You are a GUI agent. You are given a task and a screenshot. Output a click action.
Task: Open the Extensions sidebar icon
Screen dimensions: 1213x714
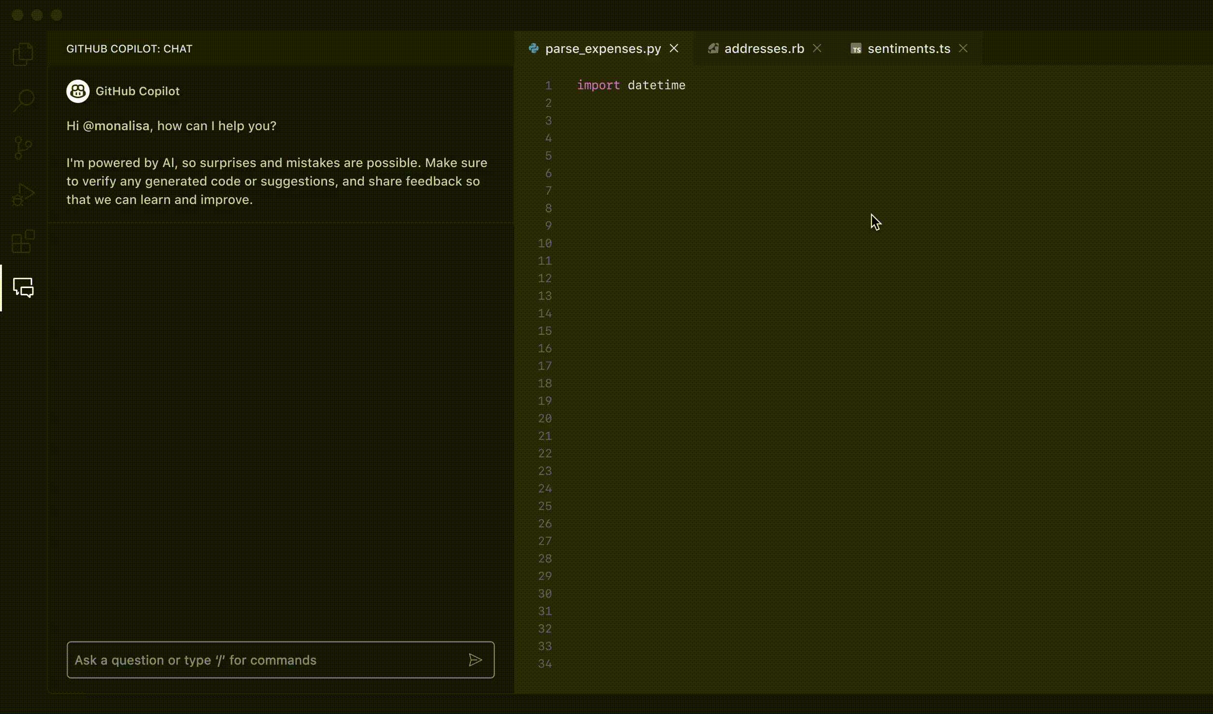(x=23, y=240)
